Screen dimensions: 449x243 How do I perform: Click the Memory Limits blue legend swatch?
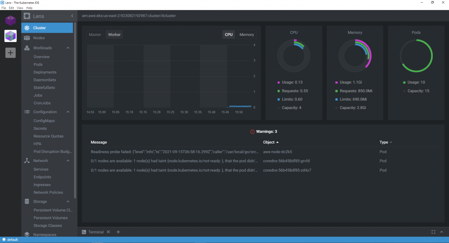(x=336, y=99)
